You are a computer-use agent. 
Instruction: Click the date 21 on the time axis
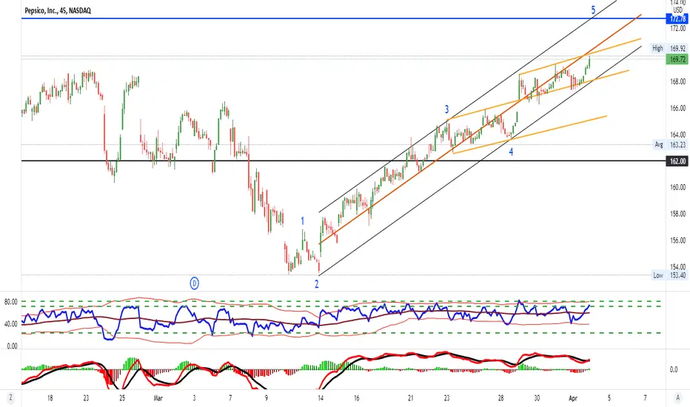[x=411, y=398]
